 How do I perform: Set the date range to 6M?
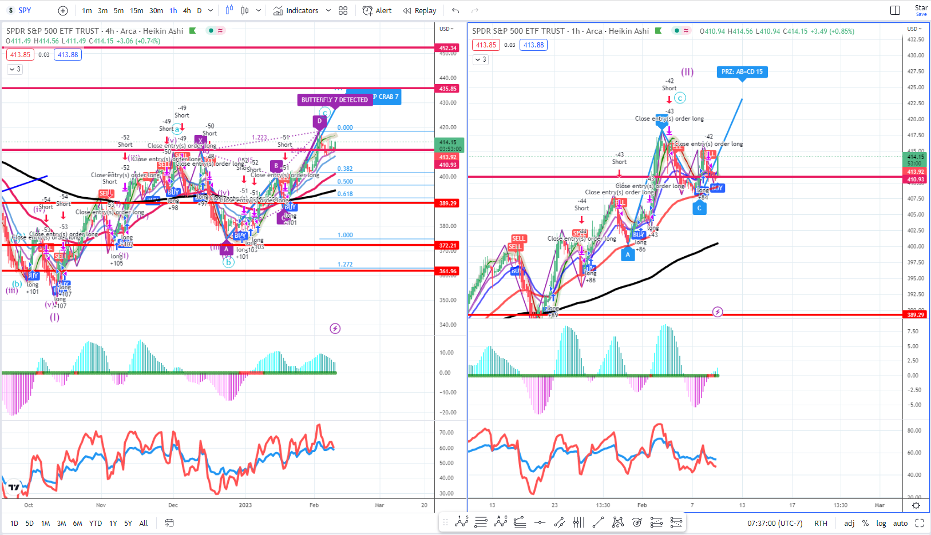77,523
